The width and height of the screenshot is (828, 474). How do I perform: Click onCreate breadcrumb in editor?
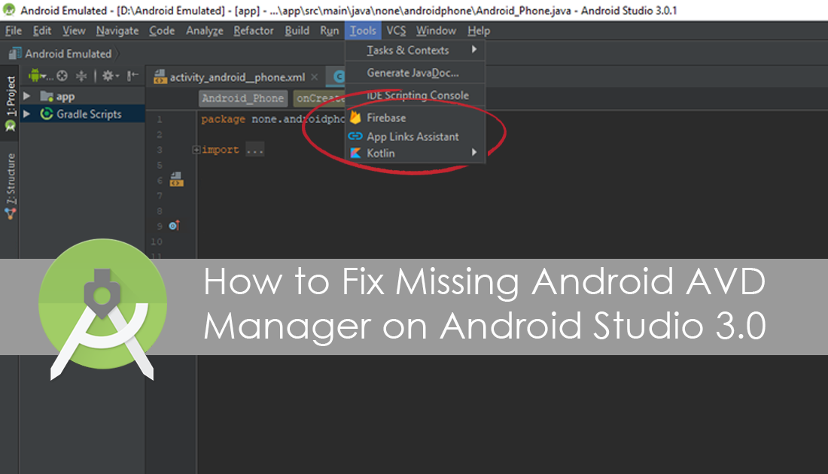point(320,98)
